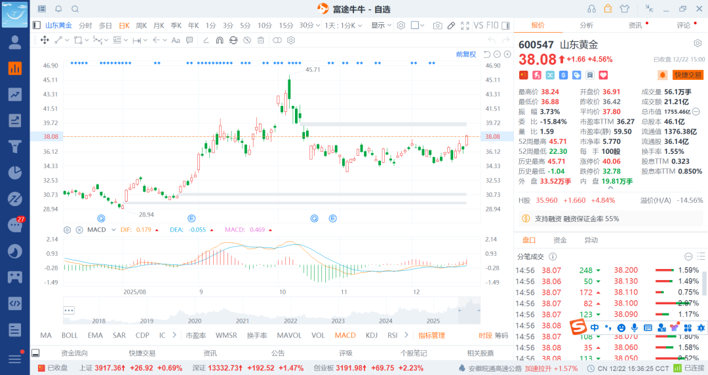The width and height of the screenshot is (708, 375).
Task: Delete drawings with the trash icon
Action: pyautogui.click(x=260, y=40)
